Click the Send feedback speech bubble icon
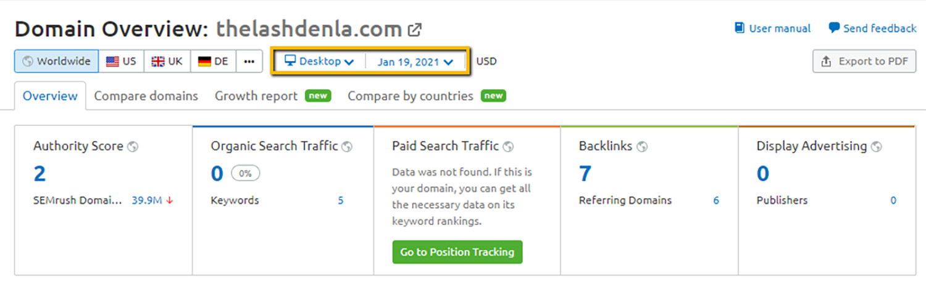 coord(834,28)
